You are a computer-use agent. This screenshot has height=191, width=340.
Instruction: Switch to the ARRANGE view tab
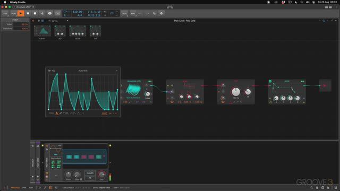15,188
